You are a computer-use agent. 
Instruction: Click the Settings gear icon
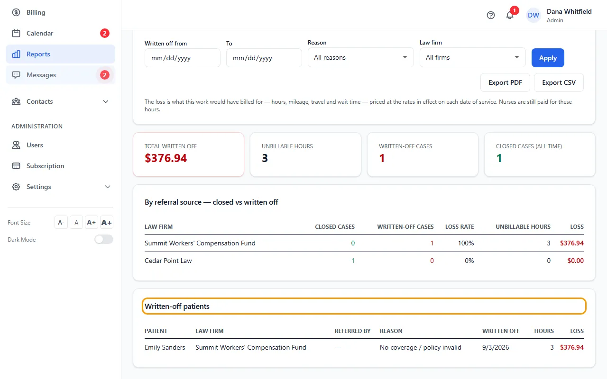point(16,187)
